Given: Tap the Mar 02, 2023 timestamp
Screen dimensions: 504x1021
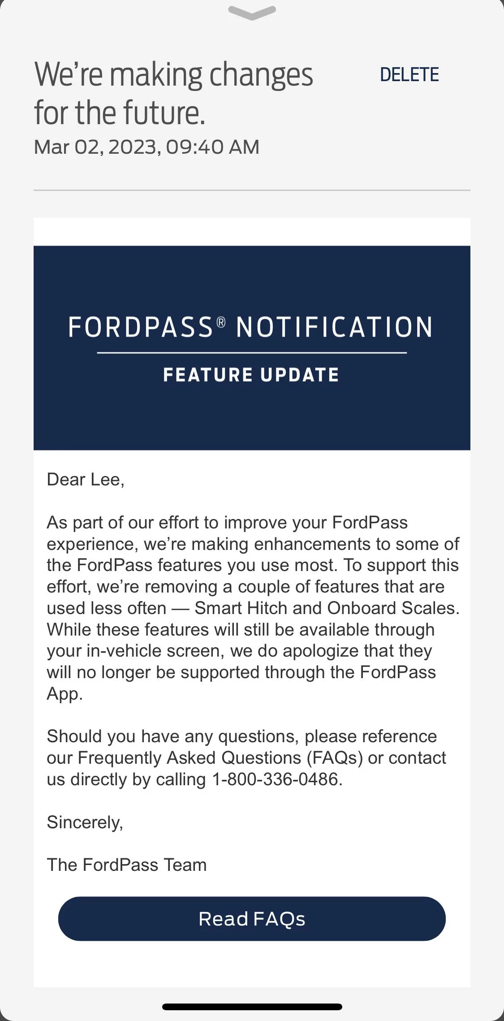Looking at the screenshot, I should click(x=146, y=147).
